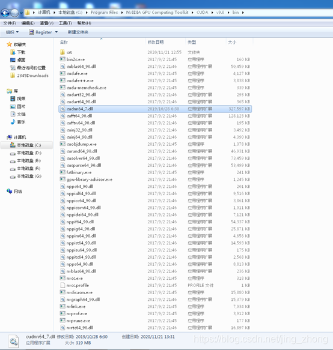Click the bin2c.exe application icon
Screen dimensions: 333x350
63,59
